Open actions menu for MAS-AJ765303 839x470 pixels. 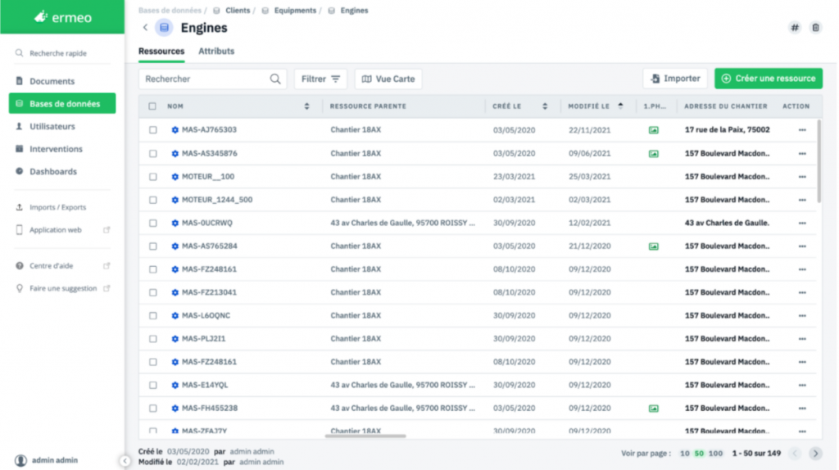[802, 130]
